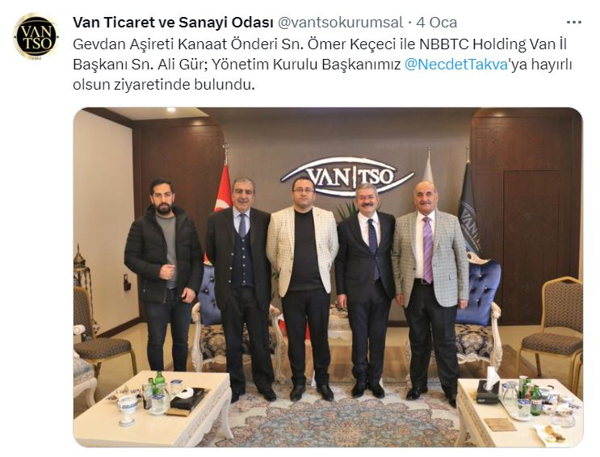Click the 4 Oca timestamp

point(437,23)
